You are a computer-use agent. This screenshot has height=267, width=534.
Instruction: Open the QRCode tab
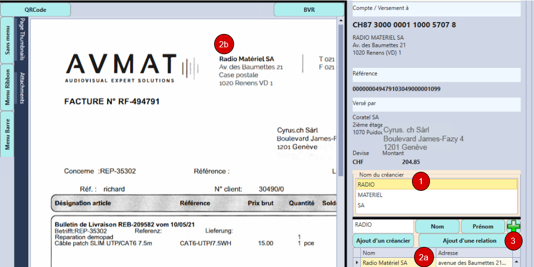(x=36, y=10)
